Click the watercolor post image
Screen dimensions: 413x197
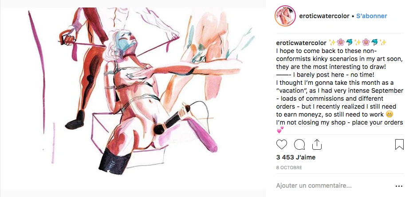(x=133, y=98)
